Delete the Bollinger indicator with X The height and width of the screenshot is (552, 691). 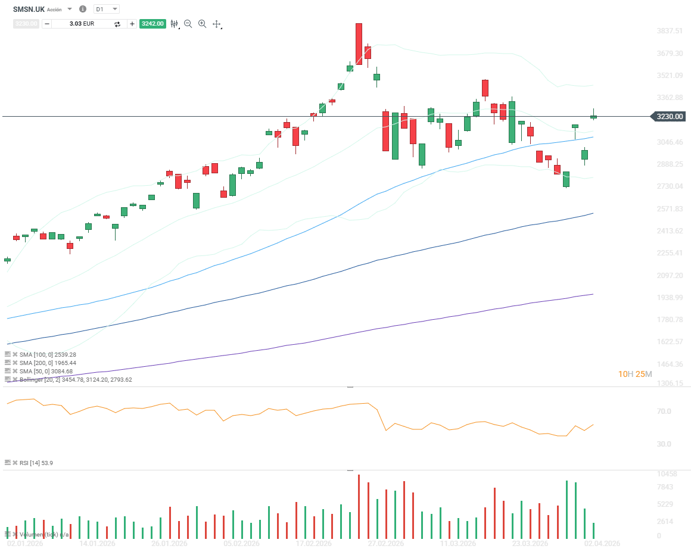[x=15, y=379]
